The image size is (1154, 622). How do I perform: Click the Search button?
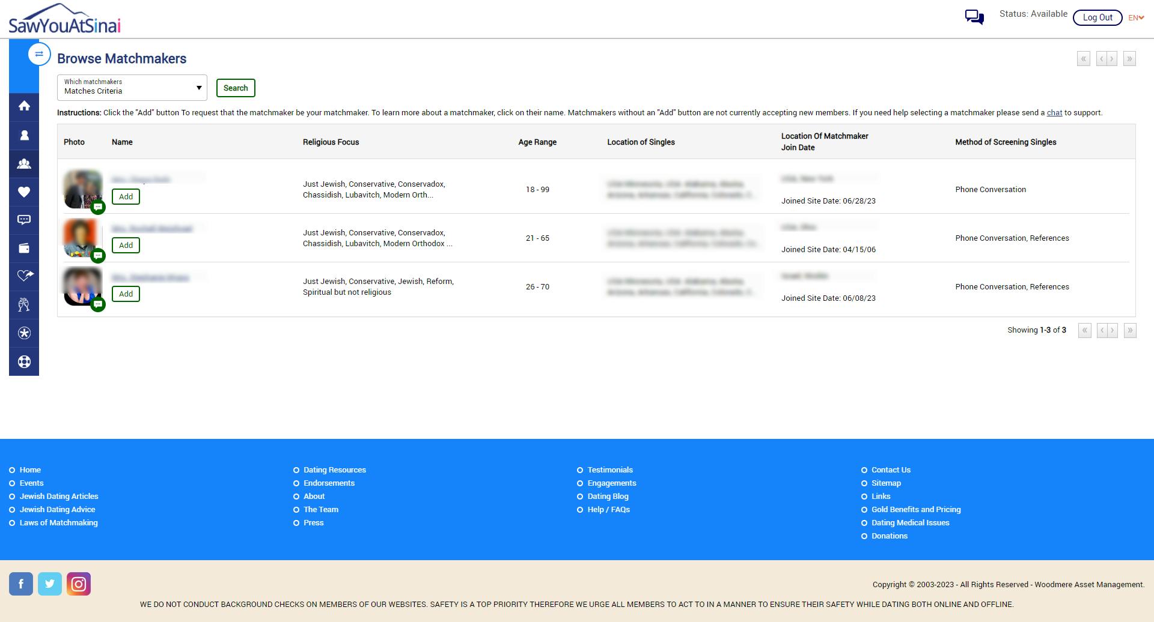pos(236,88)
